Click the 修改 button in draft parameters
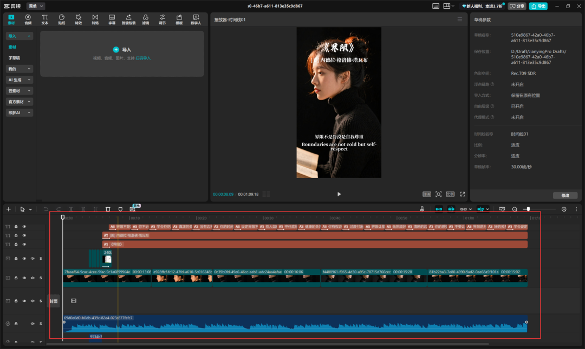585x349 pixels. coord(565,195)
